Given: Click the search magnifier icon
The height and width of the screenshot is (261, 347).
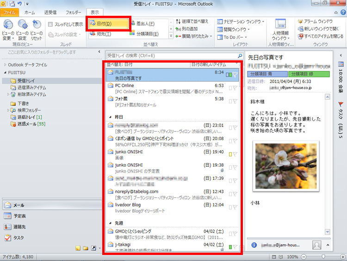Looking at the screenshot, I should [240, 56].
